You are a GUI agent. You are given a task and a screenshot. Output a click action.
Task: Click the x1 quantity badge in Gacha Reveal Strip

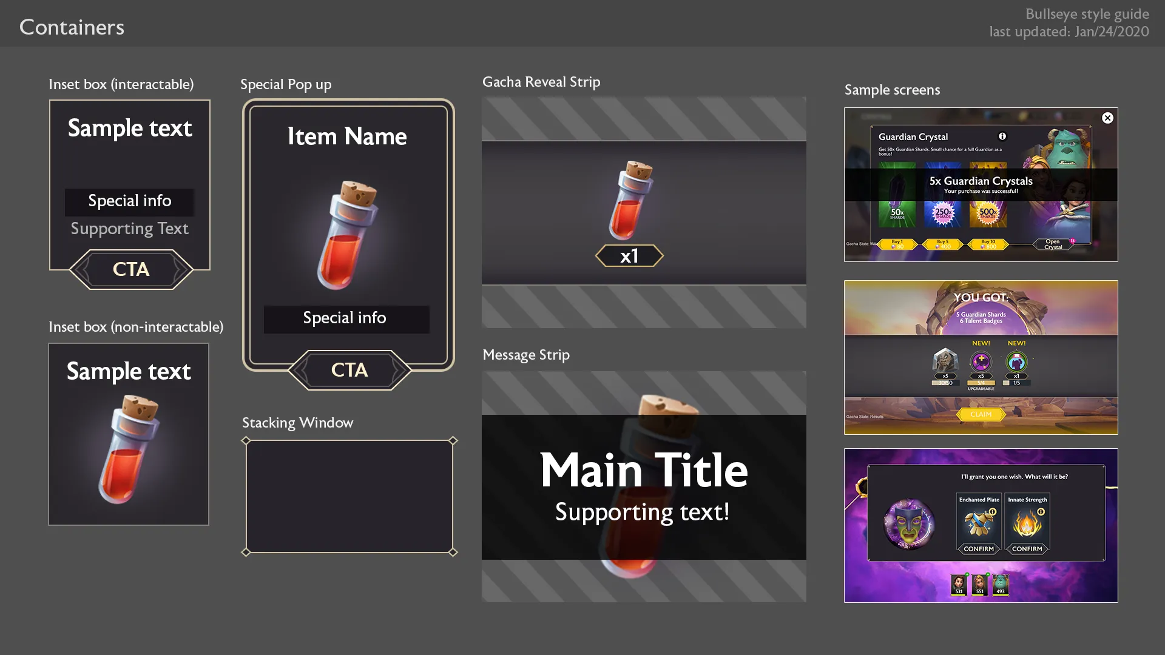coord(629,256)
